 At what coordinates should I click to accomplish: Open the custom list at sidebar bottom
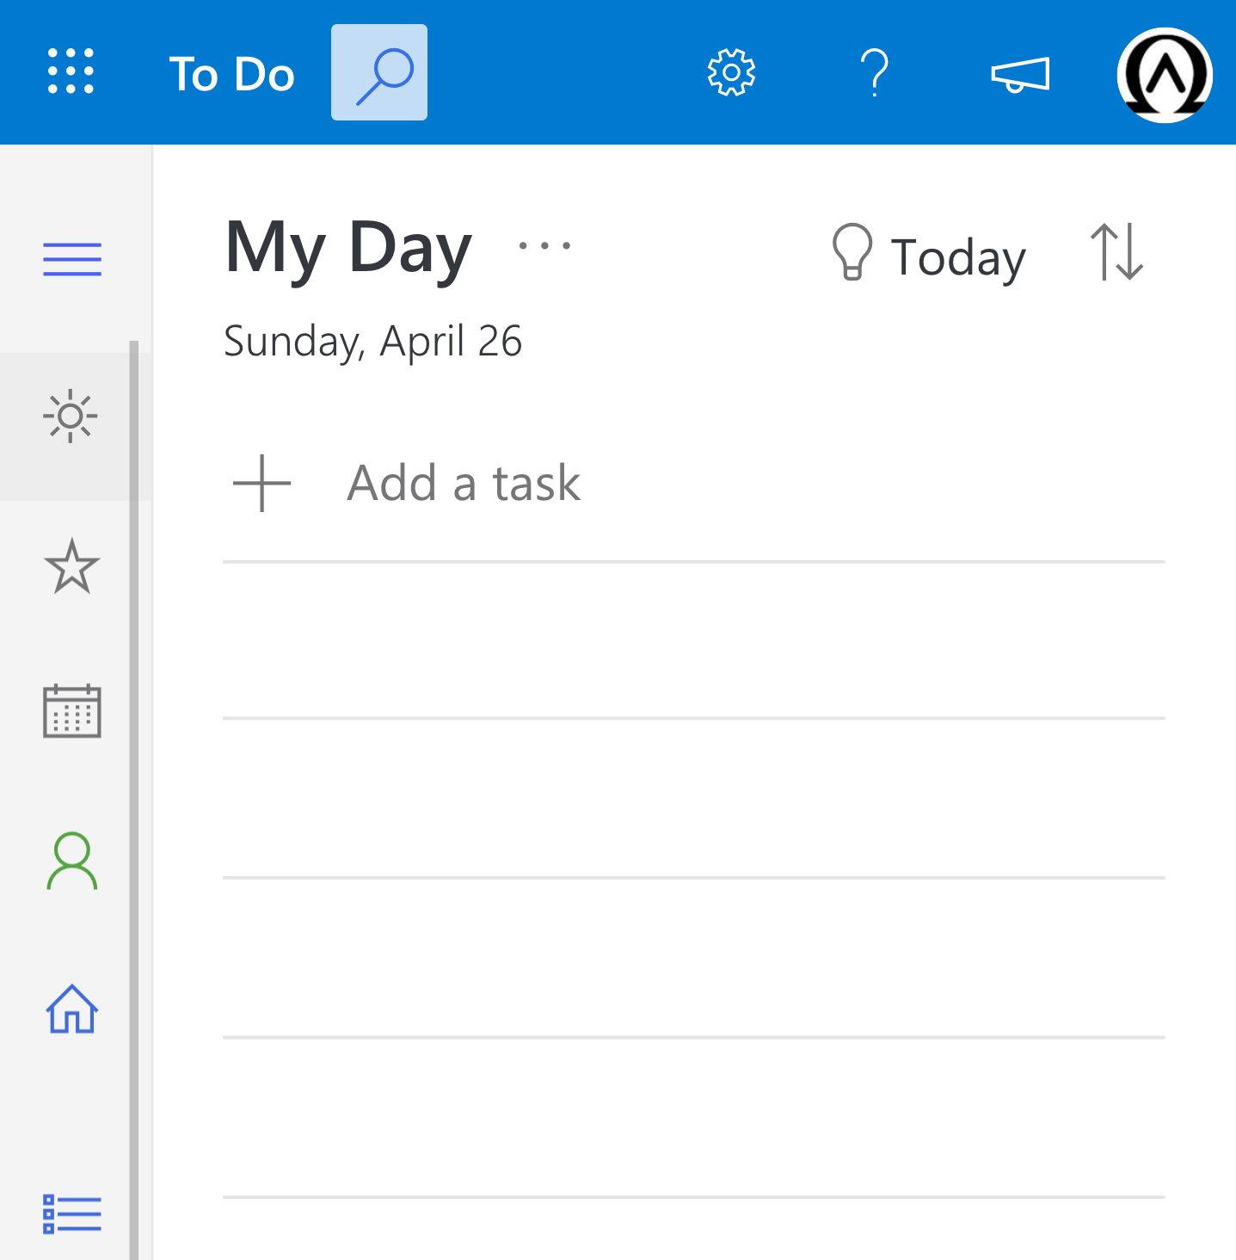tap(73, 1214)
